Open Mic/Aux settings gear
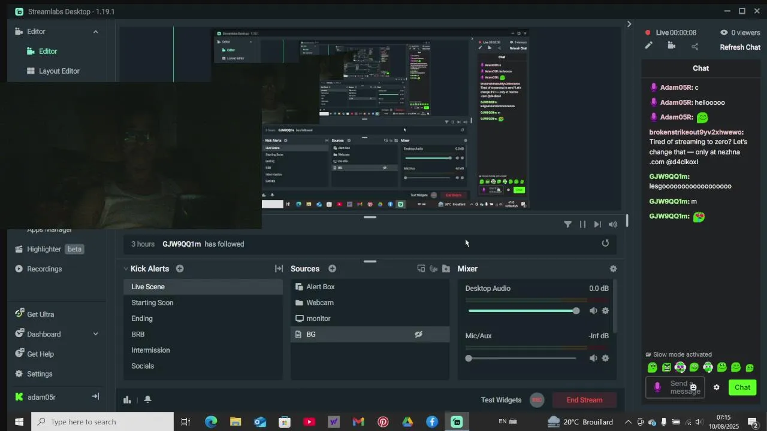The image size is (767, 431). (x=605, y=358)
